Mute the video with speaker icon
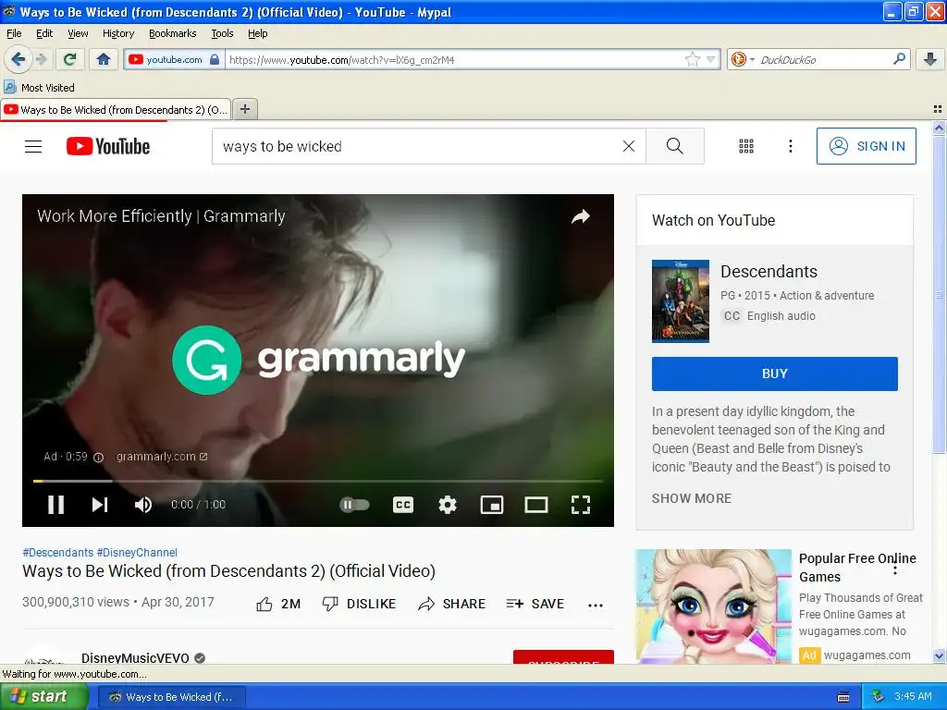 pyautogui.click(x=143, y=505)
